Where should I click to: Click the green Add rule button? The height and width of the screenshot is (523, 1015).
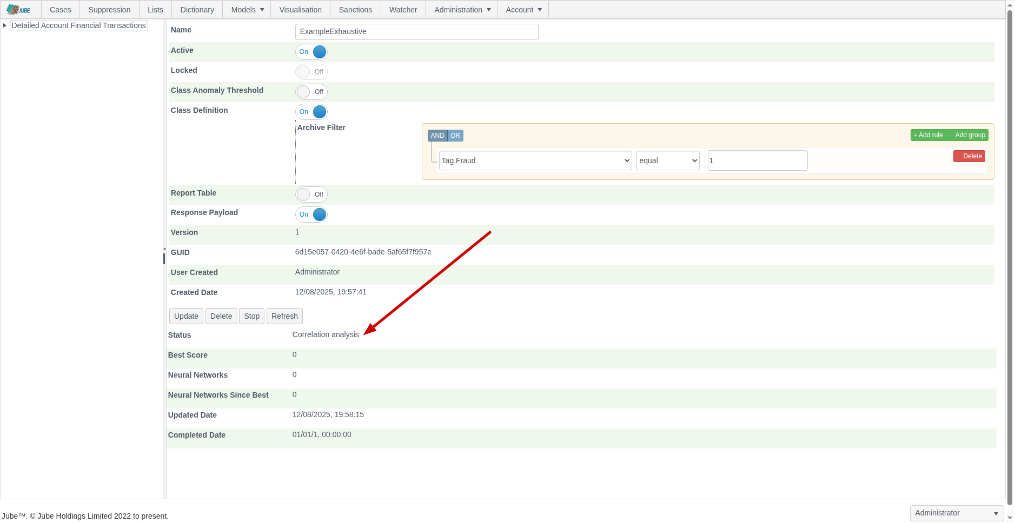pos(930,135)
